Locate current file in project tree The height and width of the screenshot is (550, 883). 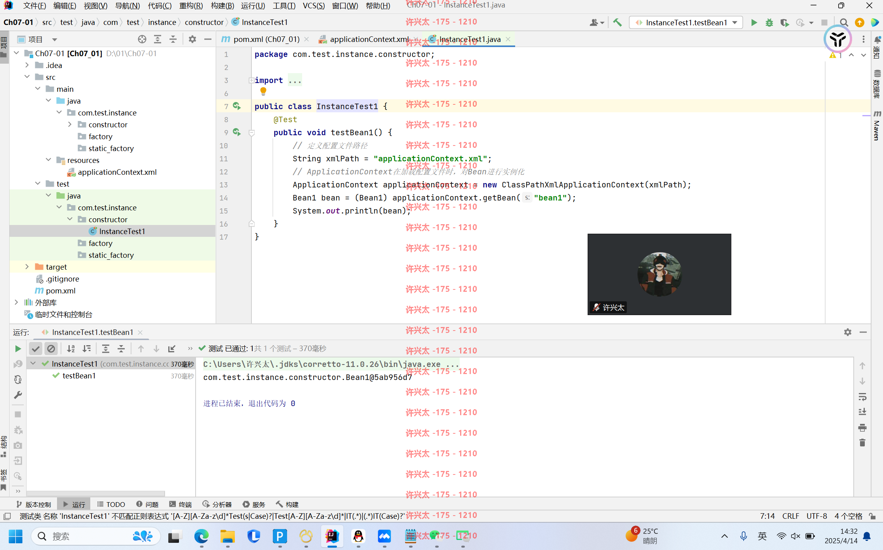pyautogui.click(x=142, y=39)
